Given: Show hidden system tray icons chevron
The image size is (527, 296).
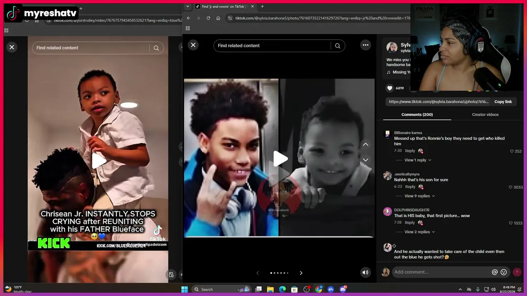Looking at the screenshot, I should click(460, 289).
